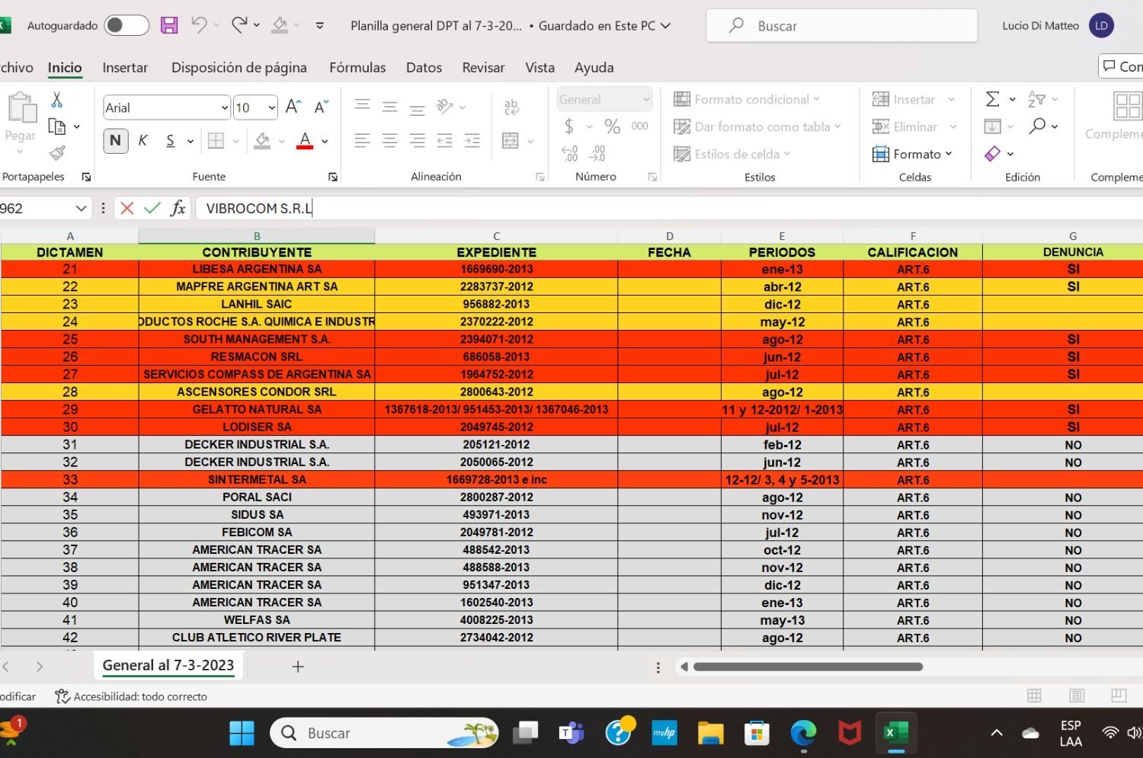Select the General al 7-3-2023 sheet tab
The height and width of the screenshot is (758, 1143).
click(x=168, y=665)
